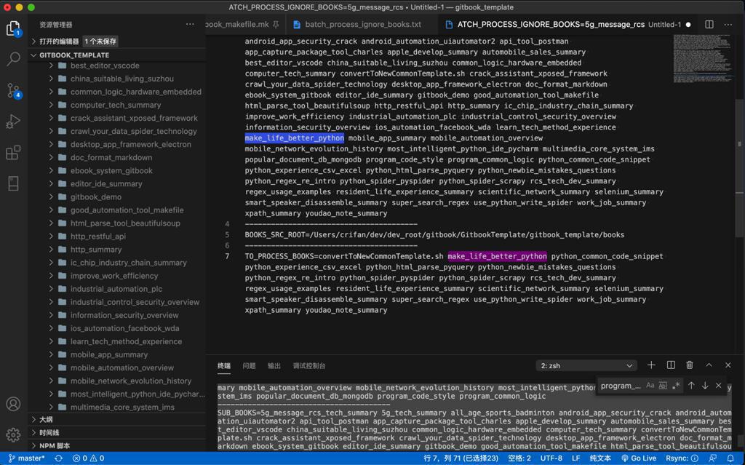Toggle whole word match in terminal find

663,386
